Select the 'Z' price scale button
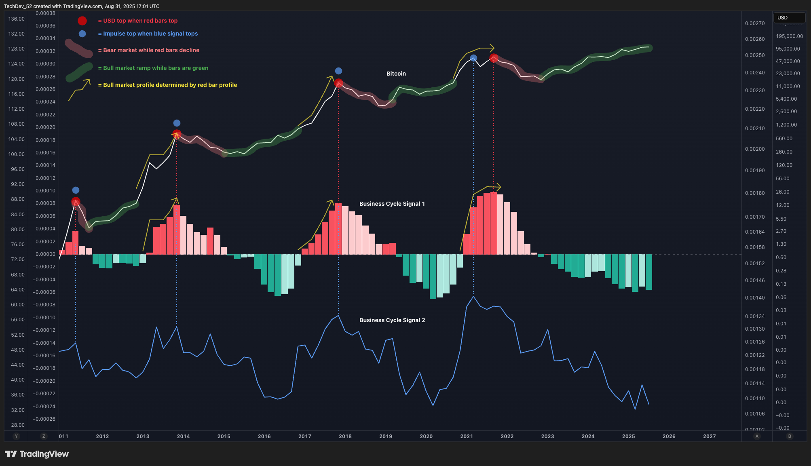 pyautogui.click(x=43, y=436)
